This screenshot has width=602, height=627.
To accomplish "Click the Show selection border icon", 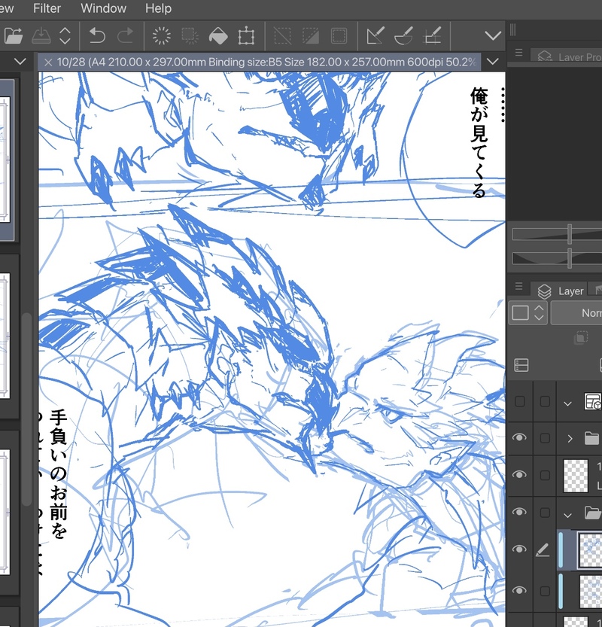I will [339, 36].
